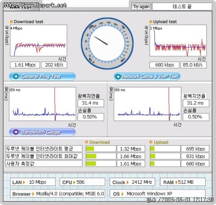
Task: Click the 두루넷 케이블 인터넷라이트 최대값 row label
Action: (x=44, y=156)
